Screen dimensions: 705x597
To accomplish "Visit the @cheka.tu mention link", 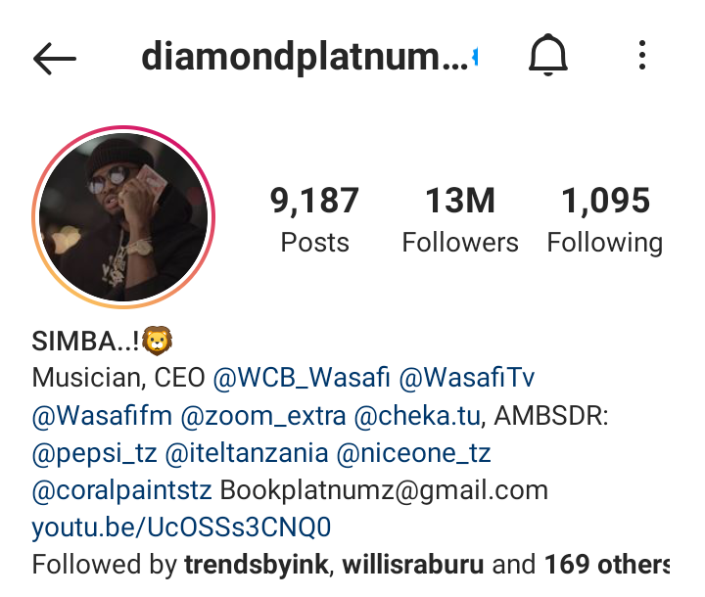I will pyautogui.click(x=418, y=416).
